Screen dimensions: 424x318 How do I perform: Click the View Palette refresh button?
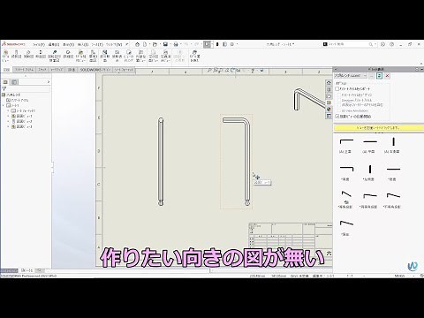(x=379, y=76)
